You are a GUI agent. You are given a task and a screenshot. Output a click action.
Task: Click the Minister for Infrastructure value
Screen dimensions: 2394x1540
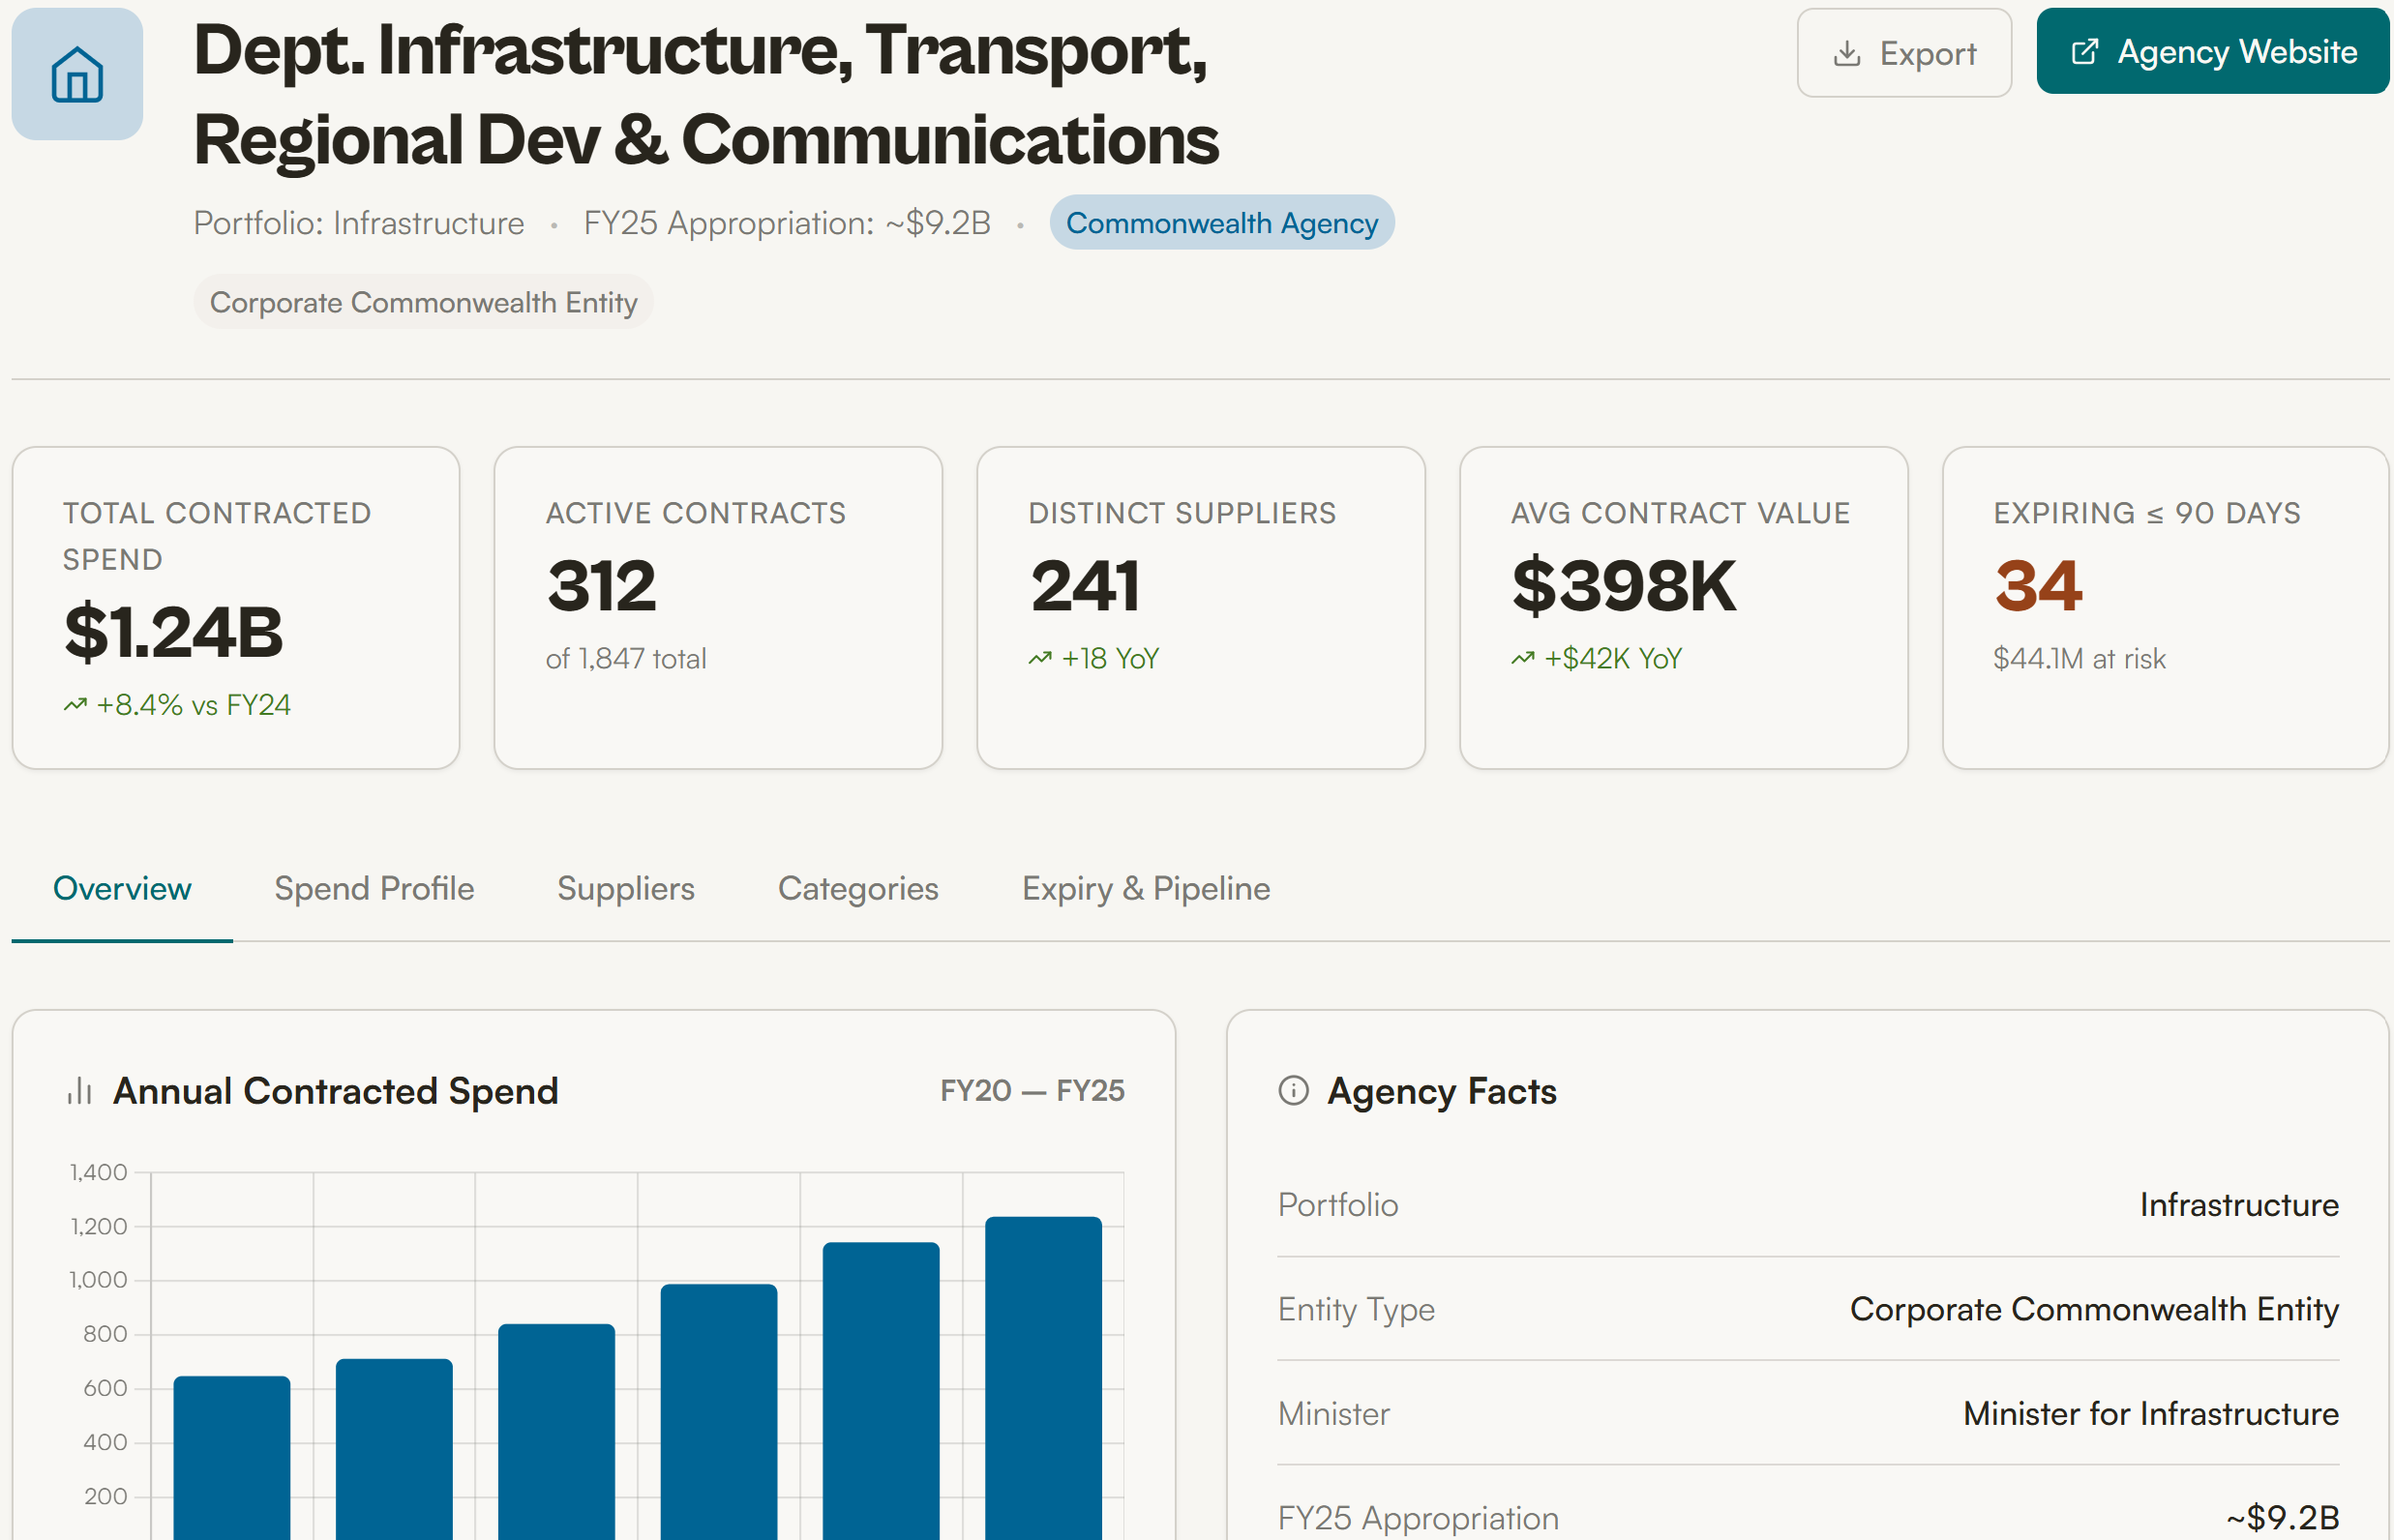click(2151, 1413)
